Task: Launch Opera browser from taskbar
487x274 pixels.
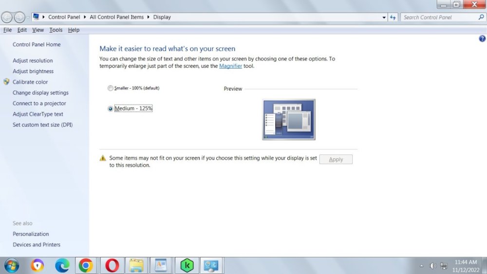Action: 112,266
